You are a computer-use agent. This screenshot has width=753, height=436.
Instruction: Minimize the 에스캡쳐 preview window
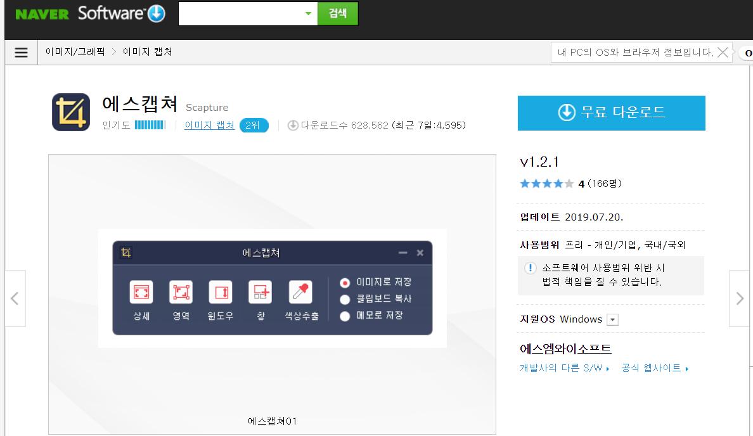[403, 253]
